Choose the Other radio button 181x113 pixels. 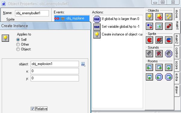coord(18,44)
